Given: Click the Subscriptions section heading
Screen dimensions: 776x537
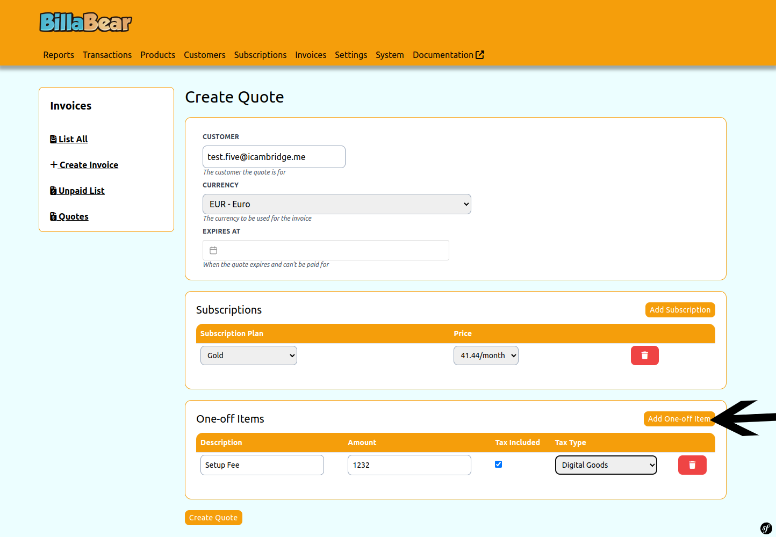Looking at the screenshot, I should click(229, 310).
